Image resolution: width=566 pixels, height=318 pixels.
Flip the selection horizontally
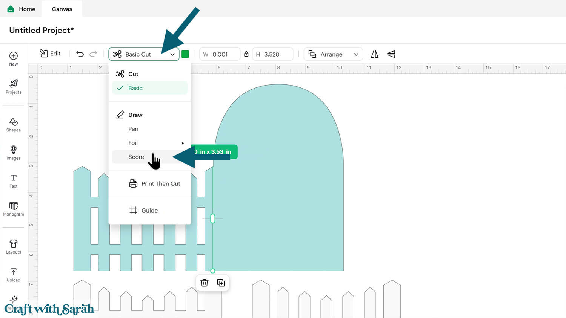[374, 54]
